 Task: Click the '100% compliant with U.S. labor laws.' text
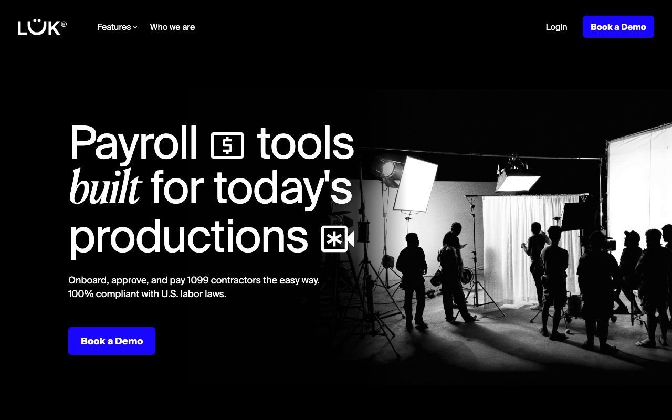pyautogui.click(x=147, y=294)
